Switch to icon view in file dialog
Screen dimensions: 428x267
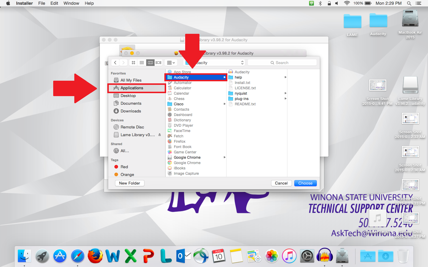133,63
